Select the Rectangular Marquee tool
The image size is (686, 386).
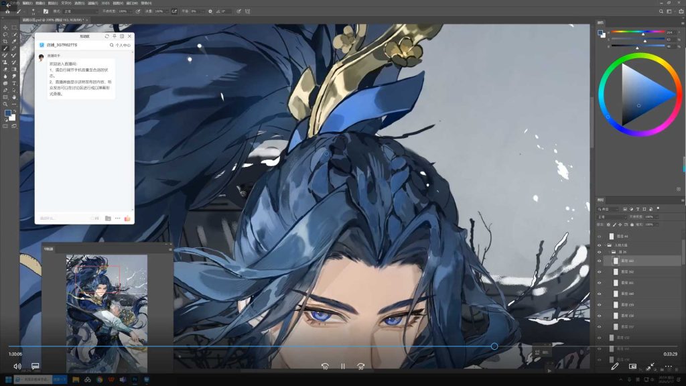tap(14, 27)
